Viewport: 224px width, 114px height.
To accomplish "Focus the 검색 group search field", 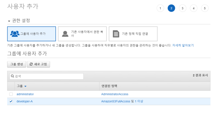I will 46,76.
